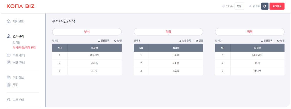291x109 pixels.
Task: Click 연장 to extend session
Action: pos(239,6)
